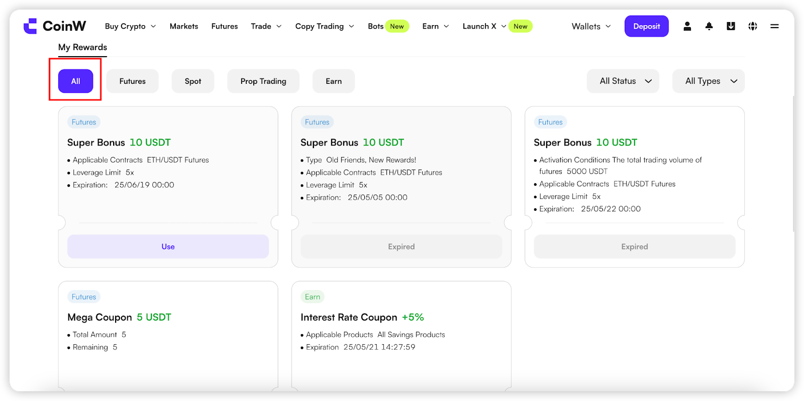Open the user profile icon

(x=687, y=26)
